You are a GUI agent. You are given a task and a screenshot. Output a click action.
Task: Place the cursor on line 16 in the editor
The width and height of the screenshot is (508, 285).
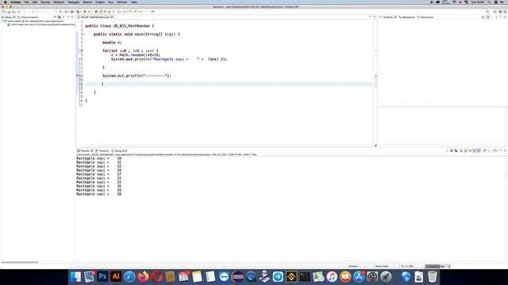coord(229,84)
